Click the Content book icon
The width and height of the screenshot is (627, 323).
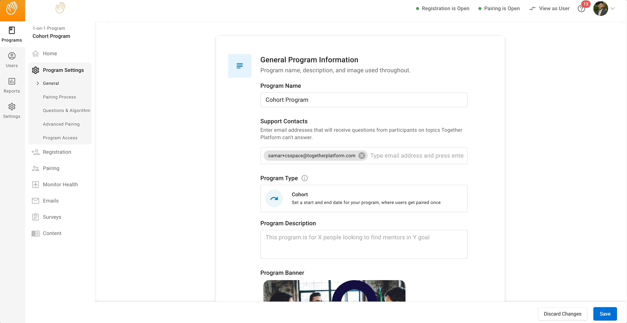(36, 234)
